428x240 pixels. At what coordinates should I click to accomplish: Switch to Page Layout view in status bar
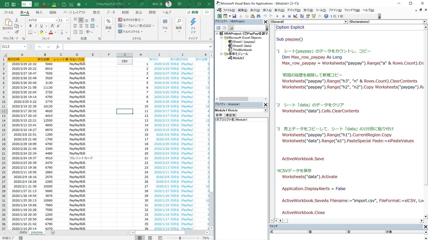pyautogui.click(x=150, y=238)
